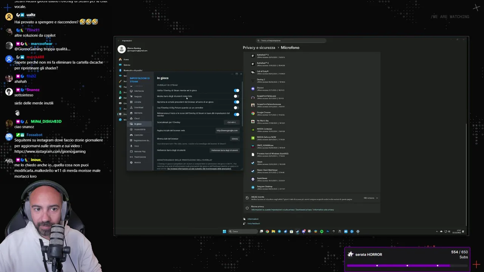This screenshot has width=484, height=272.
Task: Click Cerca search box on taskbar
Action: point(242,232)
